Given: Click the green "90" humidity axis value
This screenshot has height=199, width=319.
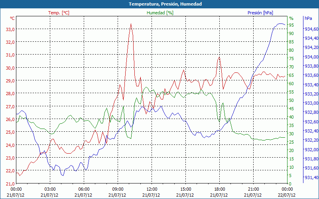Looking at the screenshot, I should (x=291, y=33).
